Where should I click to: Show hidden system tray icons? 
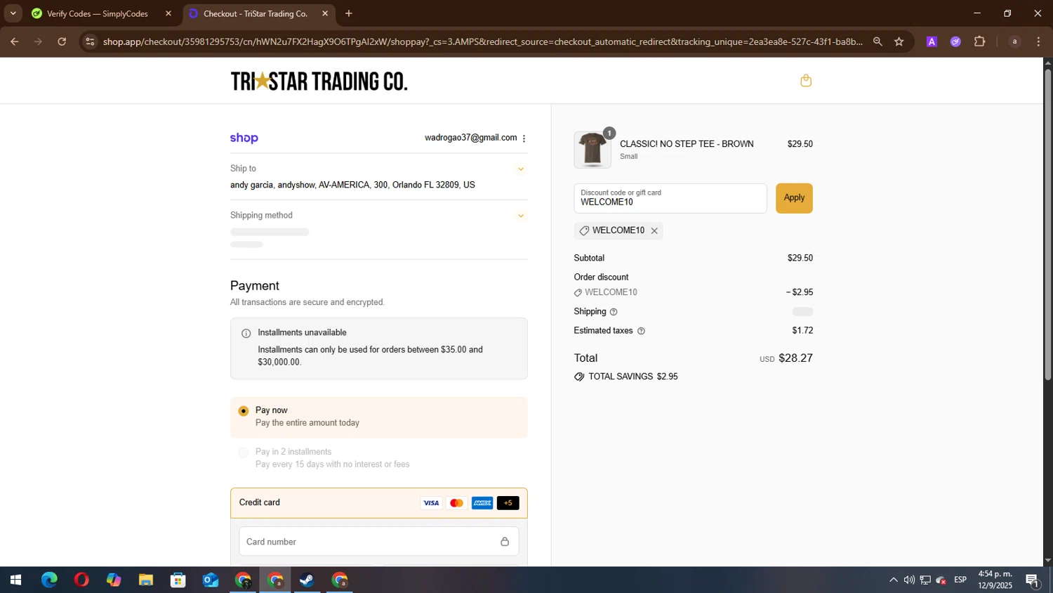click(893, 580)
